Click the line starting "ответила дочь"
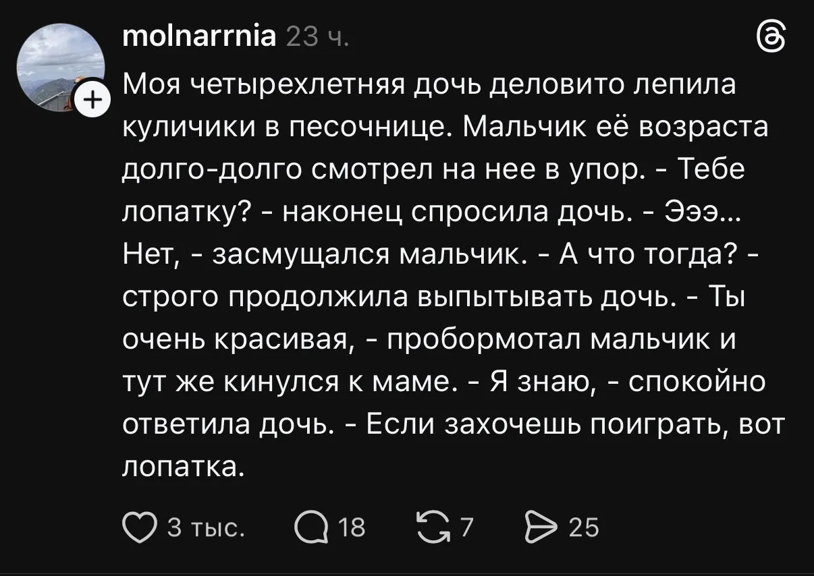 (445, 424)
